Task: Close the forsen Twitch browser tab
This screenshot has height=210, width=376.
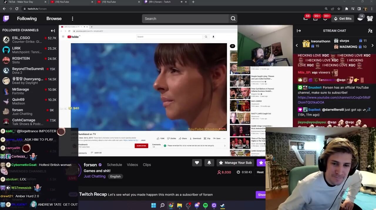Action: (x=186, y=2)
